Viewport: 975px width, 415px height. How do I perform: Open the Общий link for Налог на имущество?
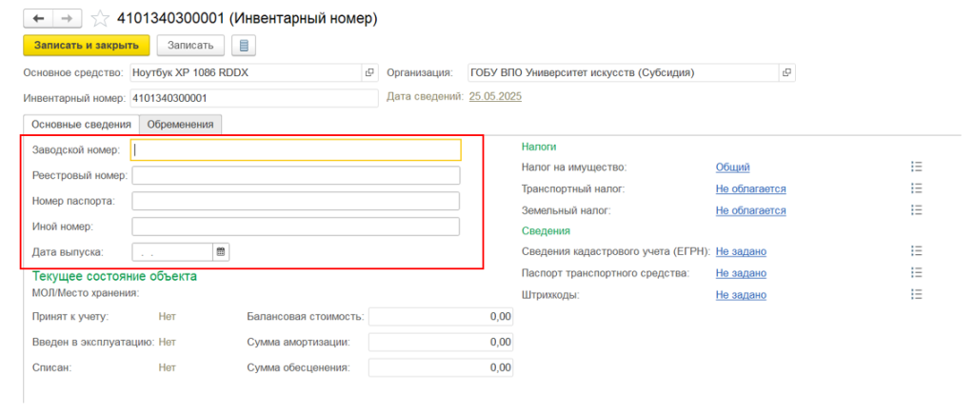(732, 167)
